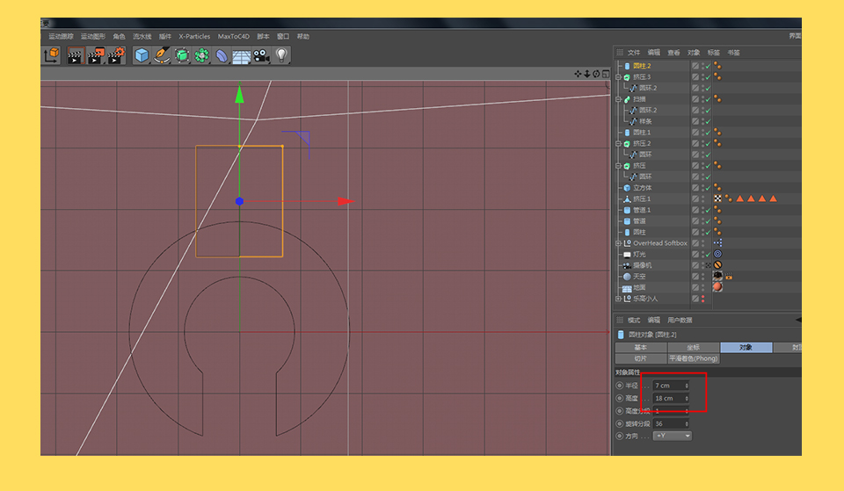Switch to 平滑着色(Phong) tab

(694, 358)
